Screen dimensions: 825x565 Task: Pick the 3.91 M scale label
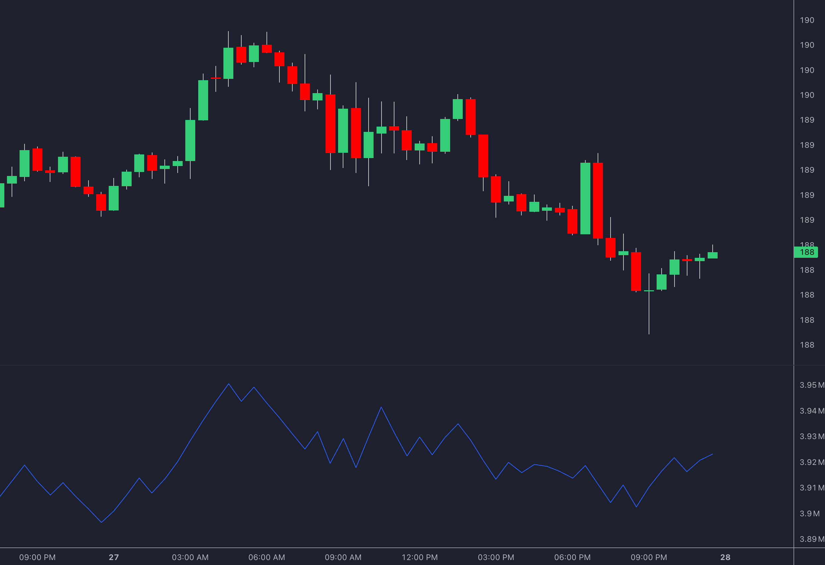click(812, 488)
